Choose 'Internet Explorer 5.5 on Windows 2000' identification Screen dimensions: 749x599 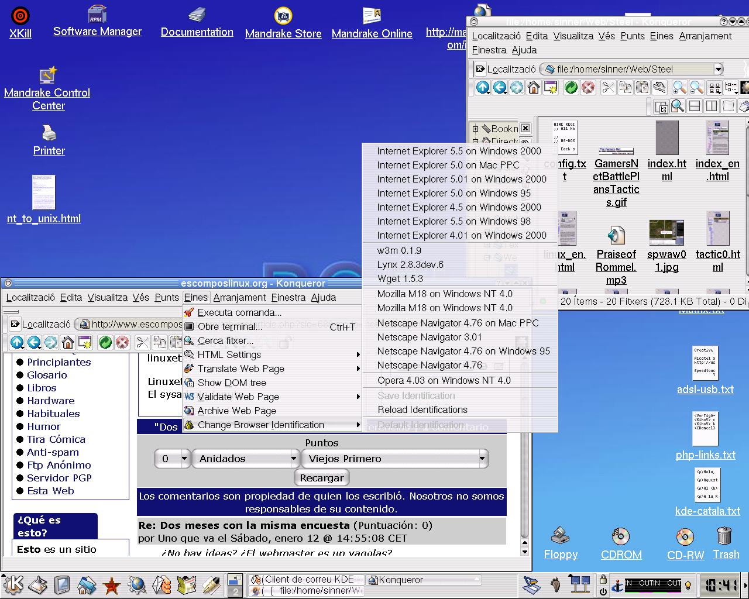point(460,151)
